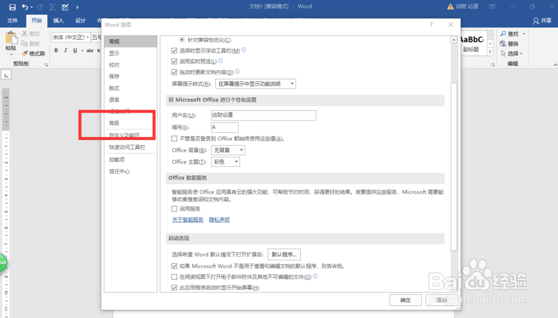Image resolution: width=558 pixels, height=318 pixels.
Task: Toggle Underline formatting
Action: coord(75,51)
